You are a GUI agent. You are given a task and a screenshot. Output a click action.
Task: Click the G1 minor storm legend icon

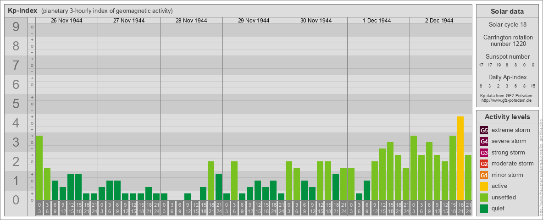(484, 175)
